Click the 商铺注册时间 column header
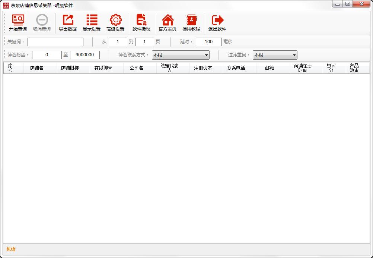Viewport: 373px width, 258px height. tap(306, 68)
